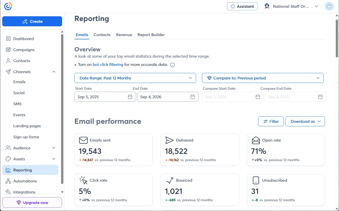Click the 31 unsubscribed value

tap(255, 191)
